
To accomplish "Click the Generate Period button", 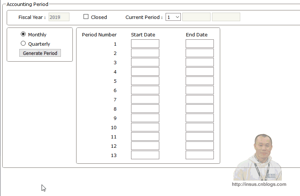I will (40, 53).
